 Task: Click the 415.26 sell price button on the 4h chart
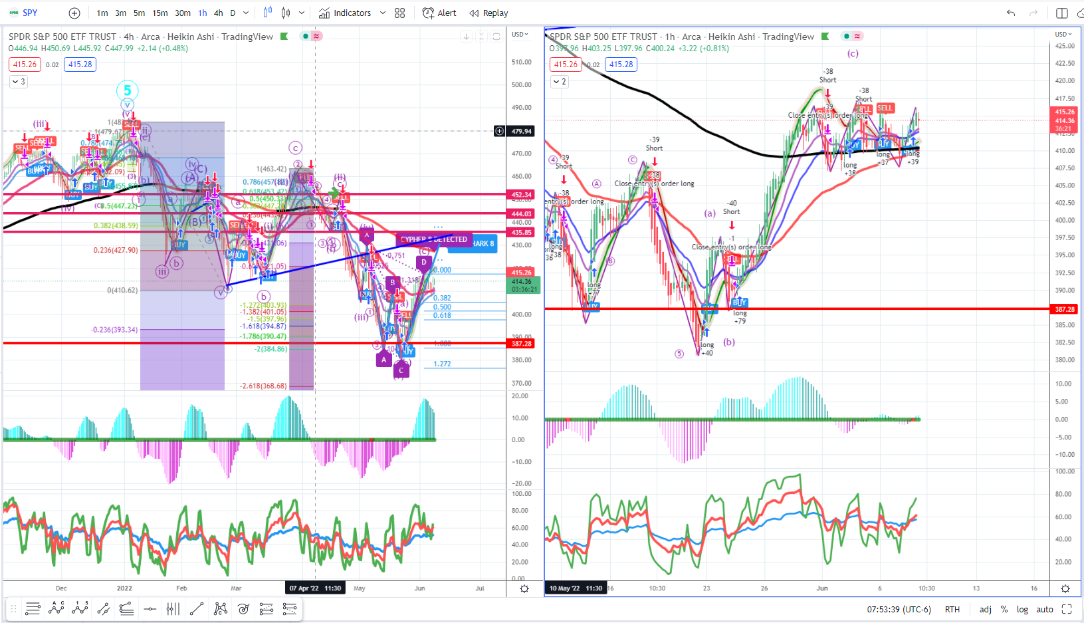pyautogui.click(x=25, y=64)
